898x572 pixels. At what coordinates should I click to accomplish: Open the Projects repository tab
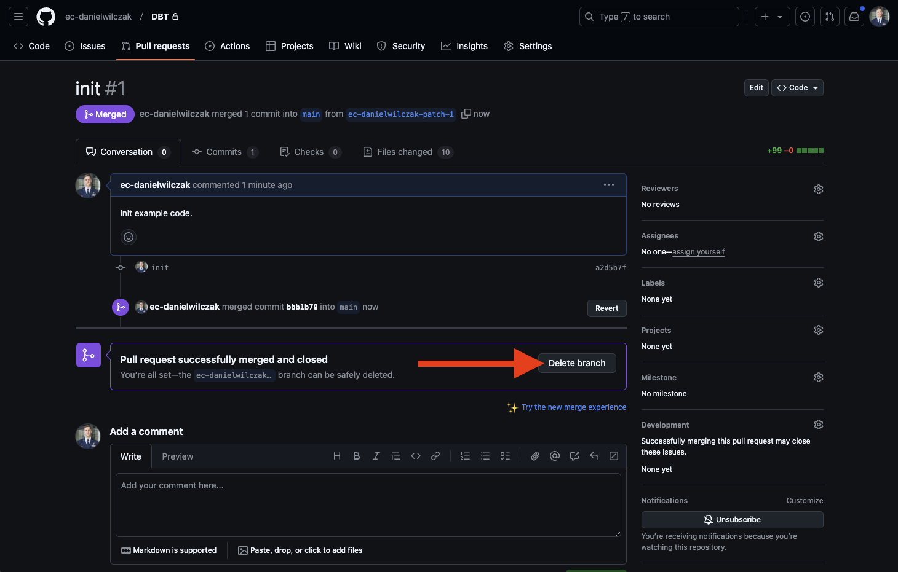[x=290, y=46]
